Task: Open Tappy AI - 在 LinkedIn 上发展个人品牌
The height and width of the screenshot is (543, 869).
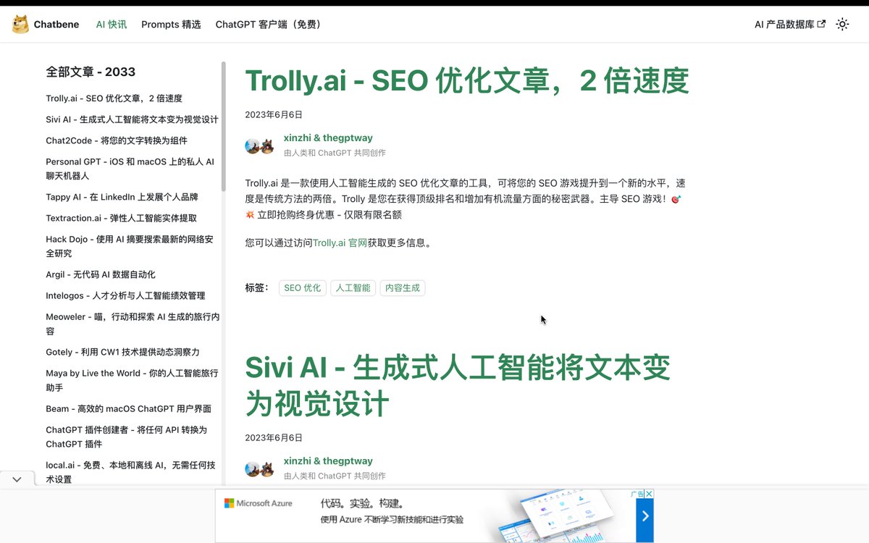Action: [122, 197]
